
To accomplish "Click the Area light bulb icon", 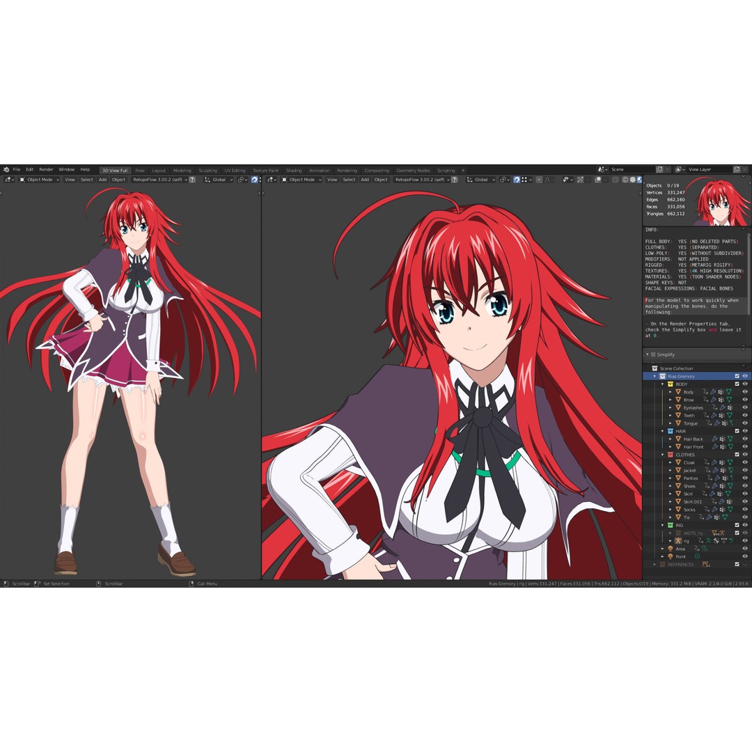I will click(671, 549).
